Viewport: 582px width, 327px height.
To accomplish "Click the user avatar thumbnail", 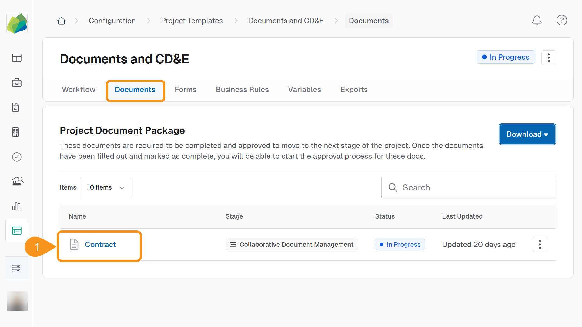I will (x=17, y=301).
